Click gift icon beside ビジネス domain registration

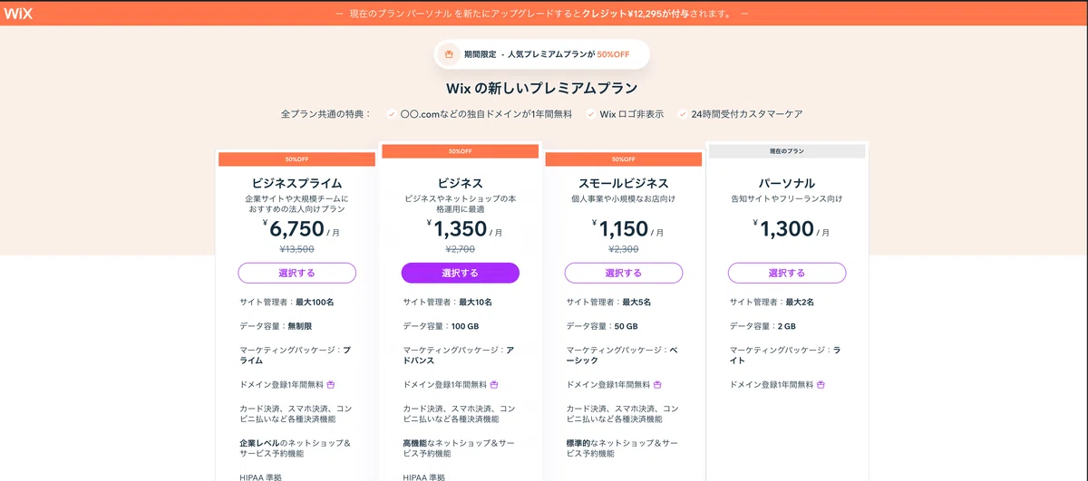point(494,384)
